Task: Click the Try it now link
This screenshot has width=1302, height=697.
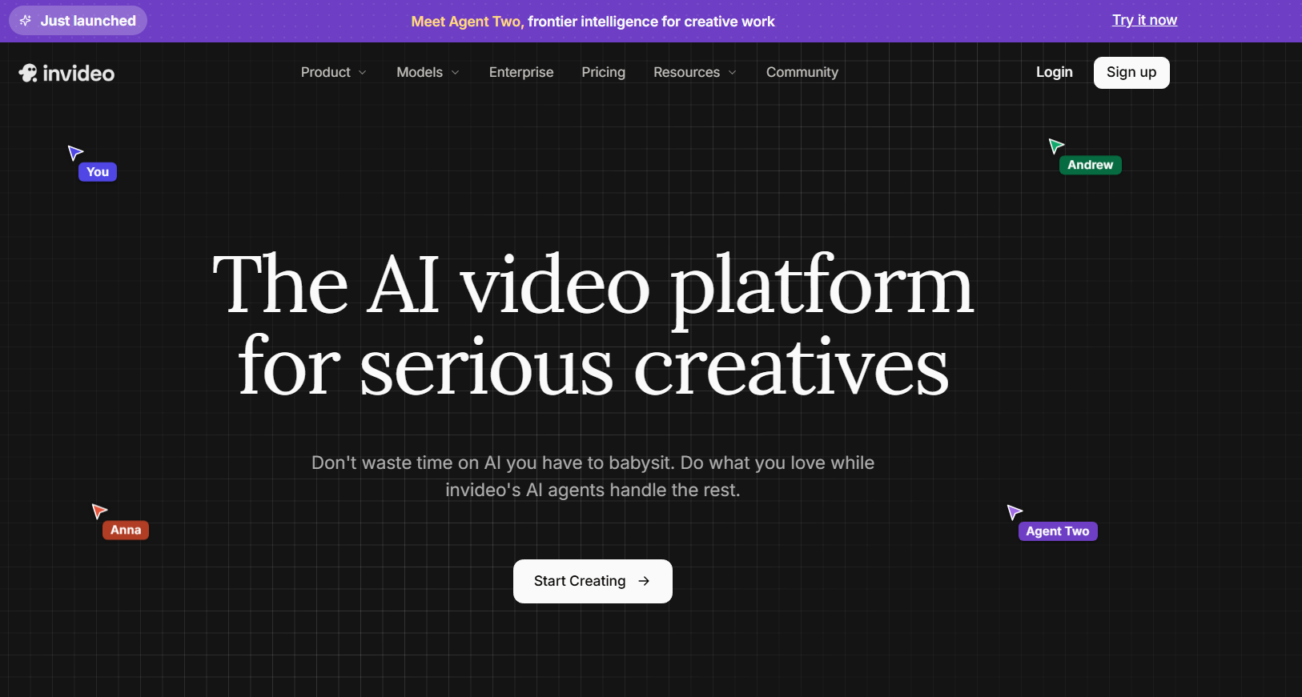Action: pos(1144,20)
